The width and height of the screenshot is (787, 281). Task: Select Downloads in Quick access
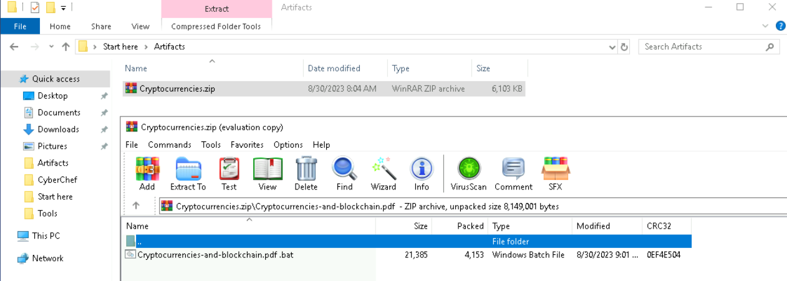coord(58,130)
